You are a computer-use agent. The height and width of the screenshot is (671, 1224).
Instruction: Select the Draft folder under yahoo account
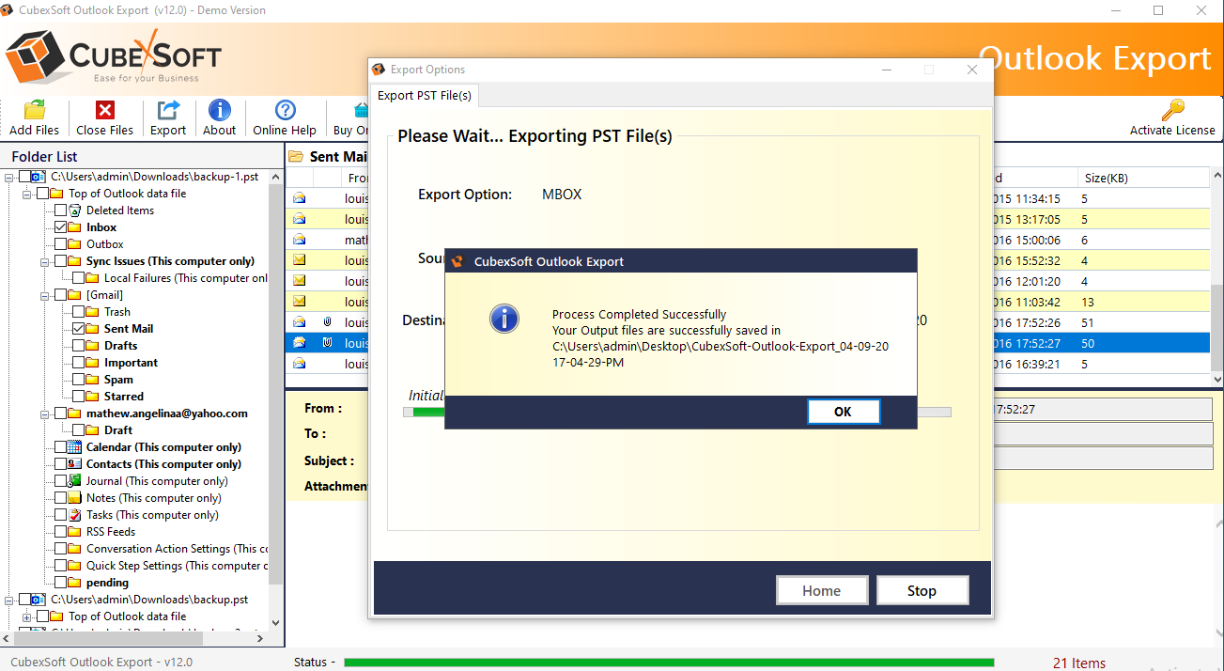tap(118, 430)
